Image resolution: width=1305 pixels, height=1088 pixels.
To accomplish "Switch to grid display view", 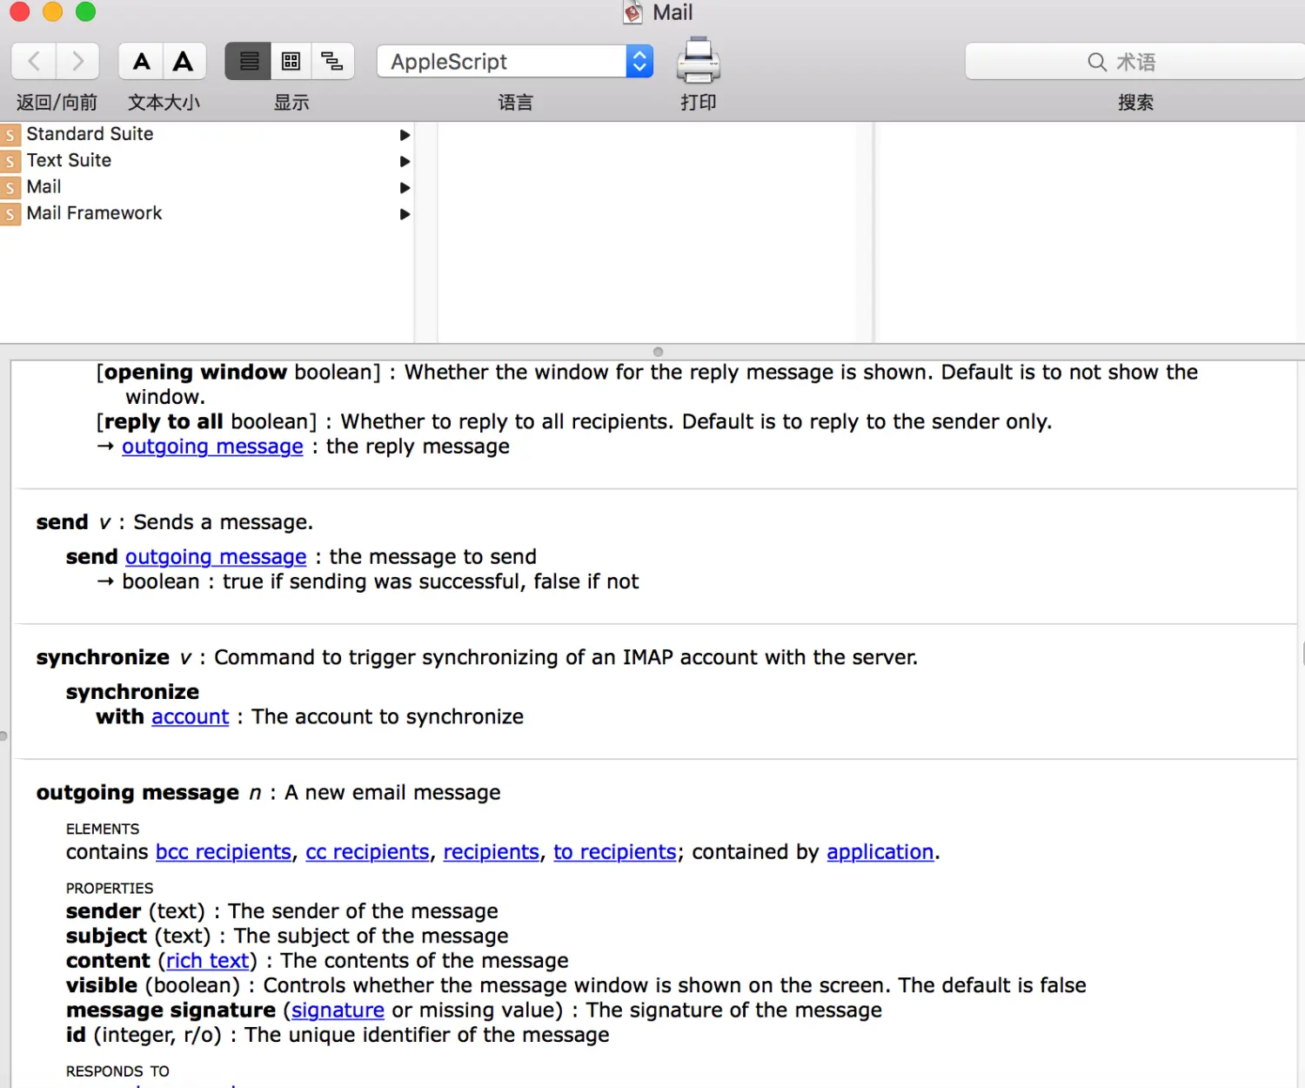I will click(x=291, y=61).
